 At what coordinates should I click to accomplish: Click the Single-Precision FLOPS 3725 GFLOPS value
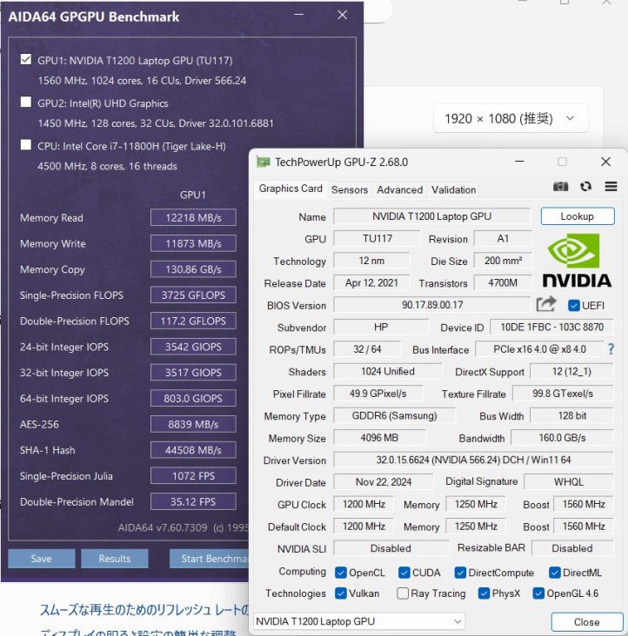(193, 295)
